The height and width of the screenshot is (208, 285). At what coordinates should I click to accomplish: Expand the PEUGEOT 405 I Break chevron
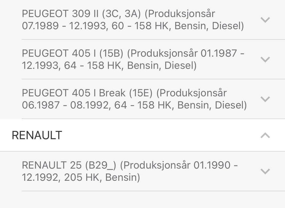click(x=265, y=99)
